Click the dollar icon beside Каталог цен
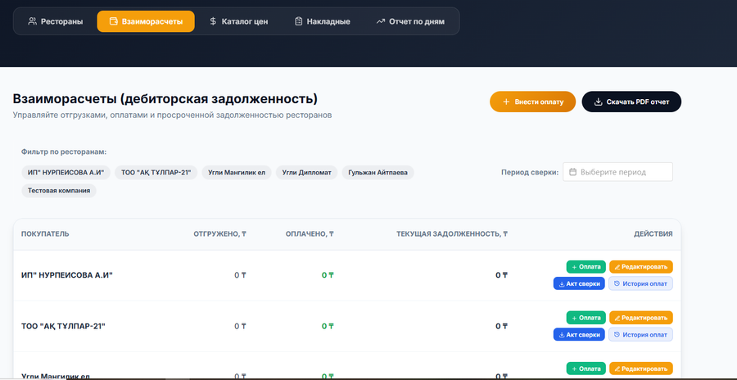The height and width of the screenshot is (380, 737). click(x=213, y=21)
